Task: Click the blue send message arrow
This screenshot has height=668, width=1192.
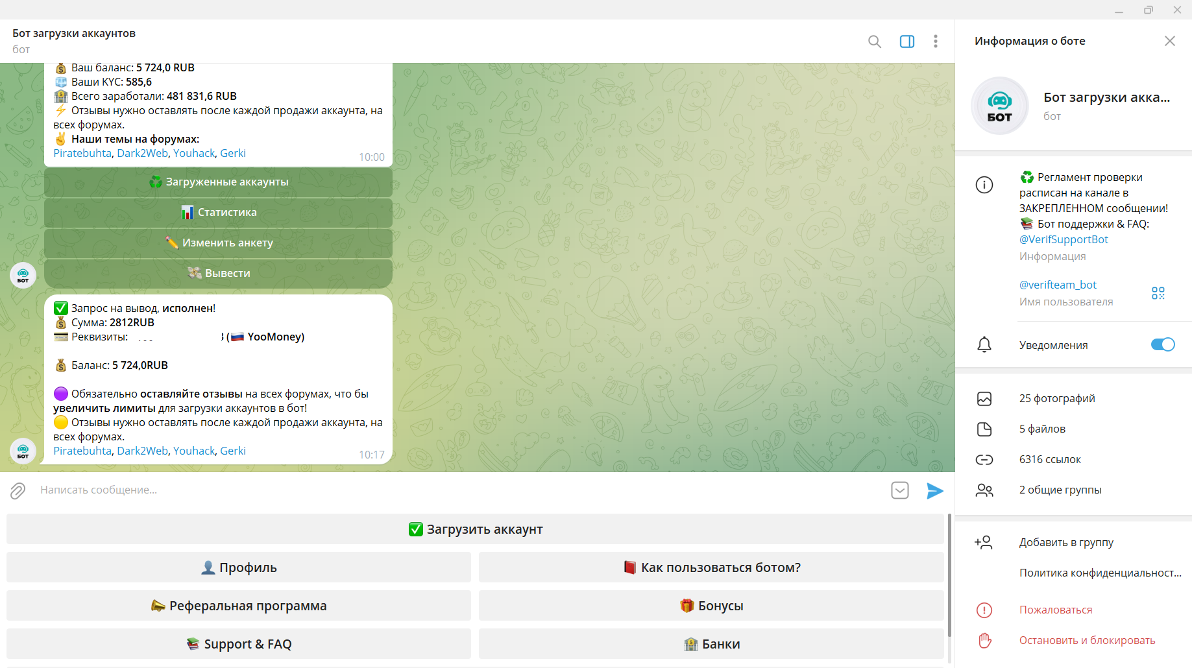Action: coord(934,491)
